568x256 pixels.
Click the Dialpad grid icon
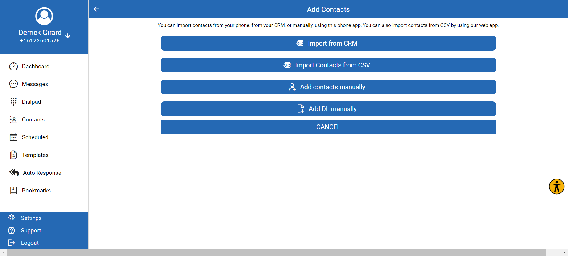14,102
